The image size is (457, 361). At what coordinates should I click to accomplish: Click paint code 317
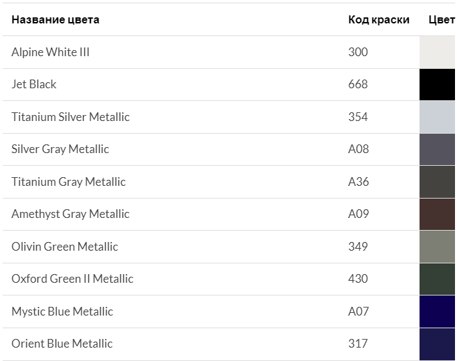(358, 344)
